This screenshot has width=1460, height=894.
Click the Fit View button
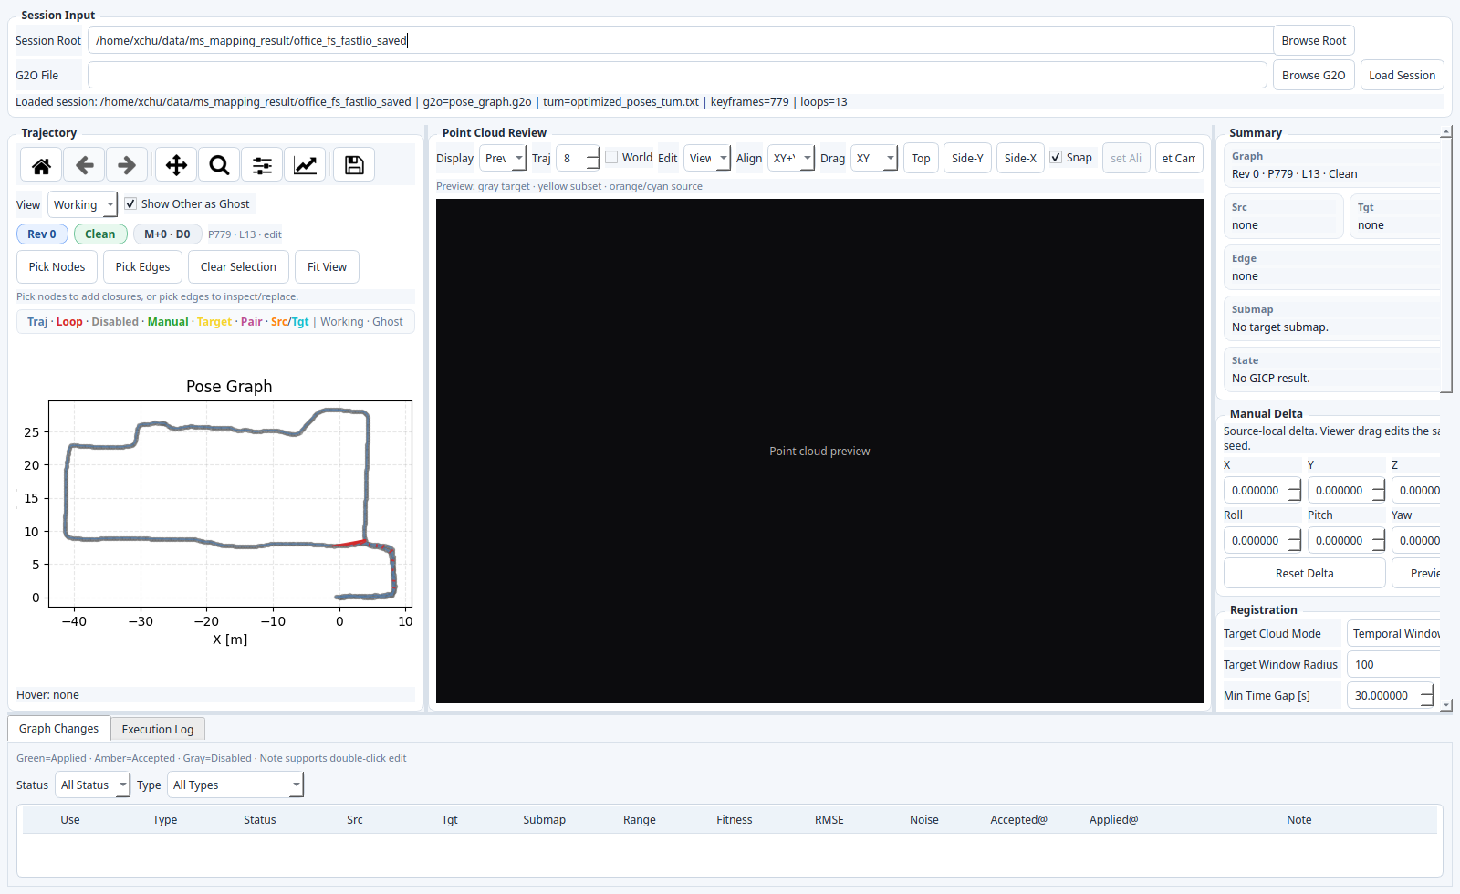327,267
